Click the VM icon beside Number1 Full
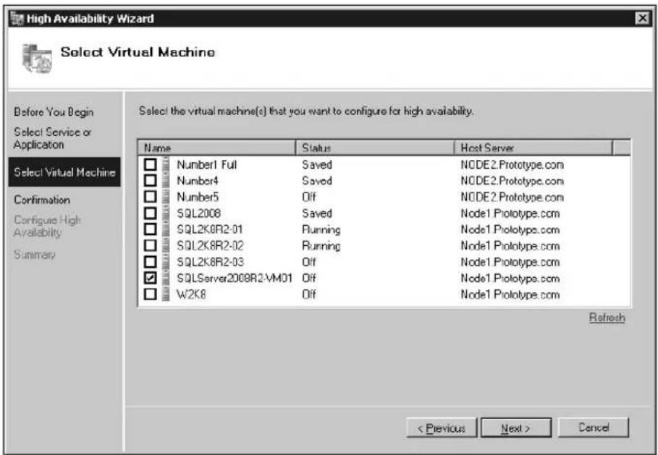 (x=166, y=164)
